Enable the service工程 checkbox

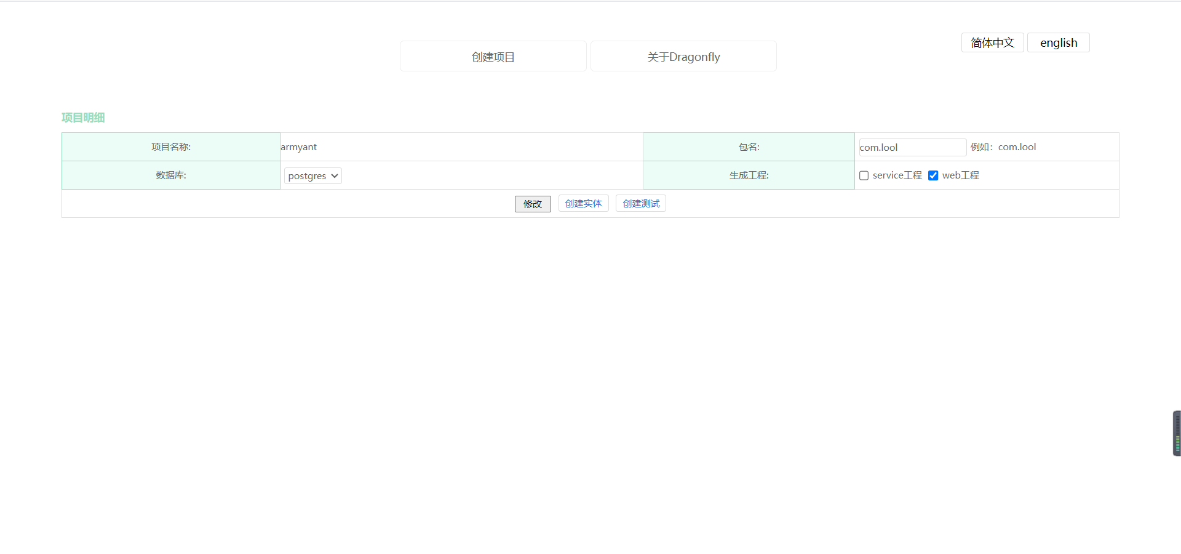point(864,175)
